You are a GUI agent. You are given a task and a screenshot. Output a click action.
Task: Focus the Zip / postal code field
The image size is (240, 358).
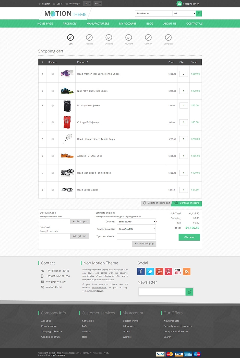point(136,237)
